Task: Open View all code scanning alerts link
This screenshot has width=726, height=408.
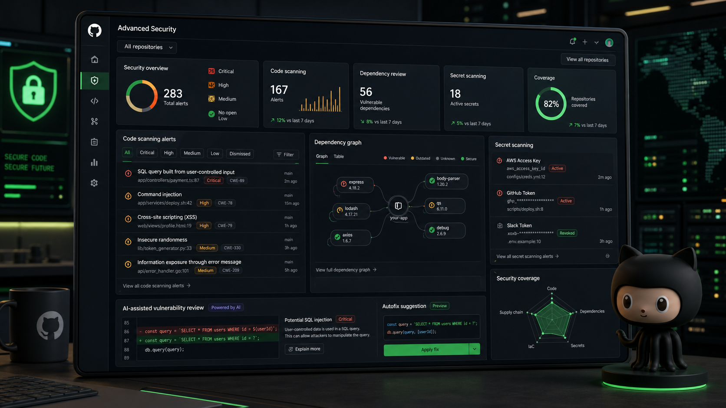Action: pyautogui.click(x=157, y=286)
